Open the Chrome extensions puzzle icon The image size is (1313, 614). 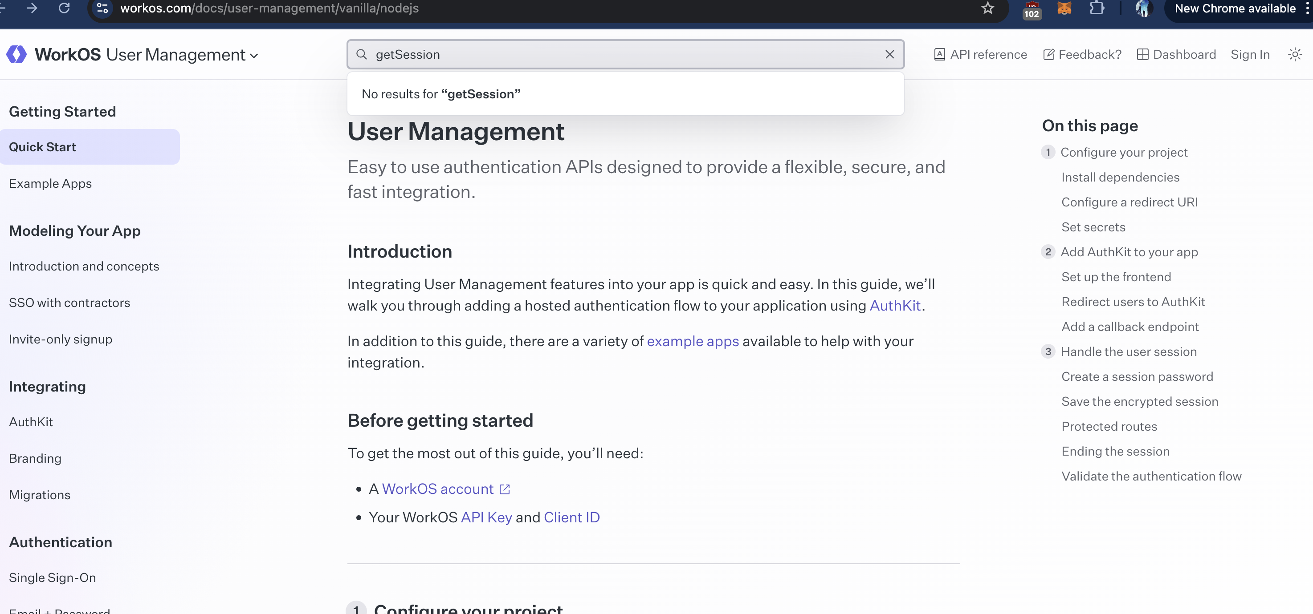[1097, 8]
